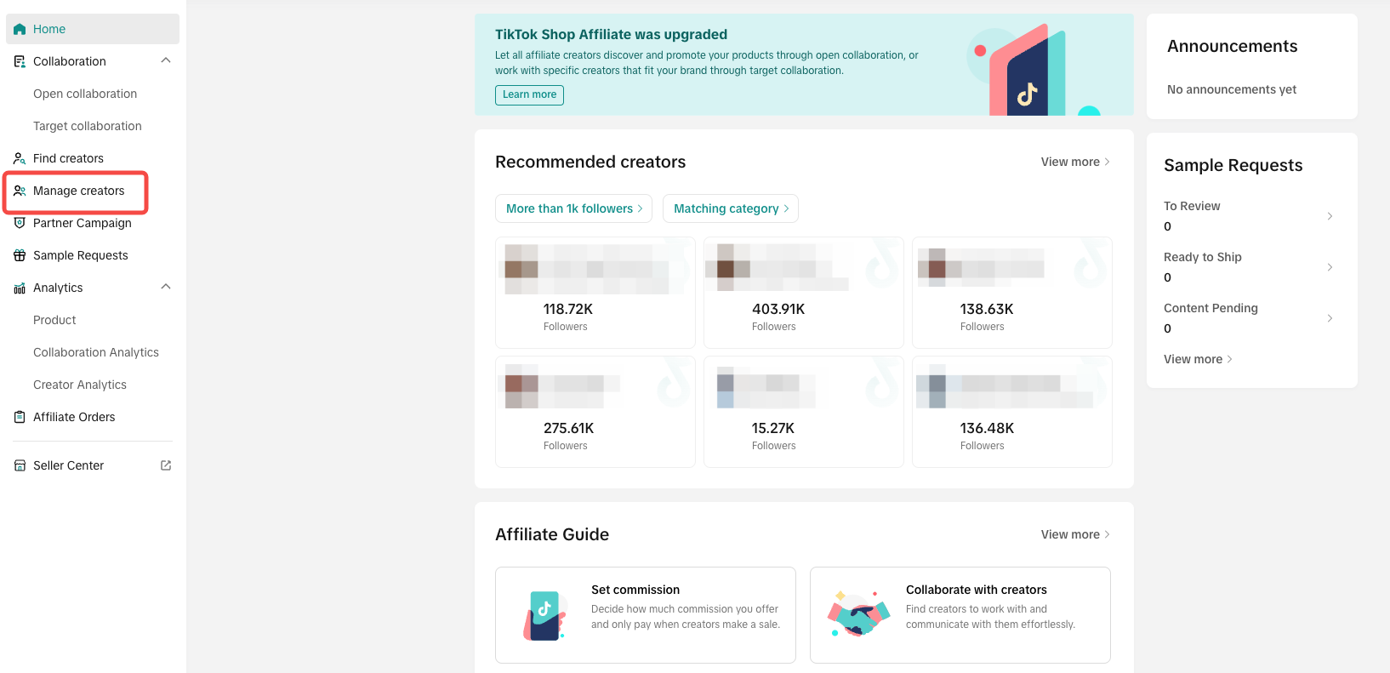Click the Learn more button
This screenshot has height=673, width=1390.
click(529, 94)
